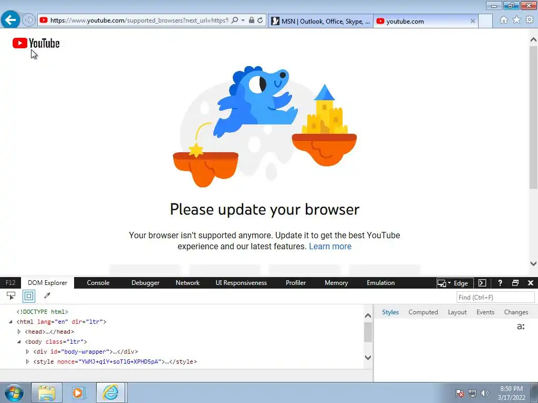This screenshot has height=403, width=538.
Task: Click the Home icon in Internet Explorer
Action: coord(504,20)
